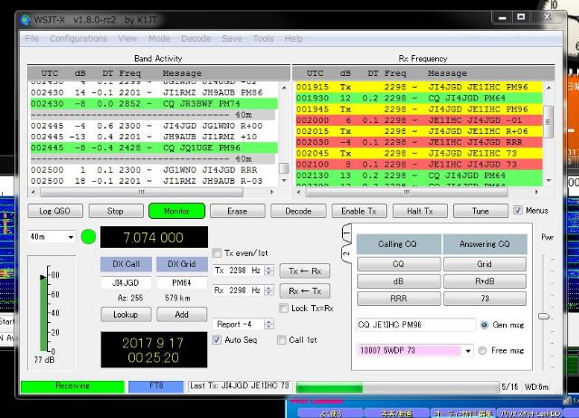The width and height of the screenshot is (579, 418).
Task: Click the green band status indicator circle
Action: click(89, 238)
